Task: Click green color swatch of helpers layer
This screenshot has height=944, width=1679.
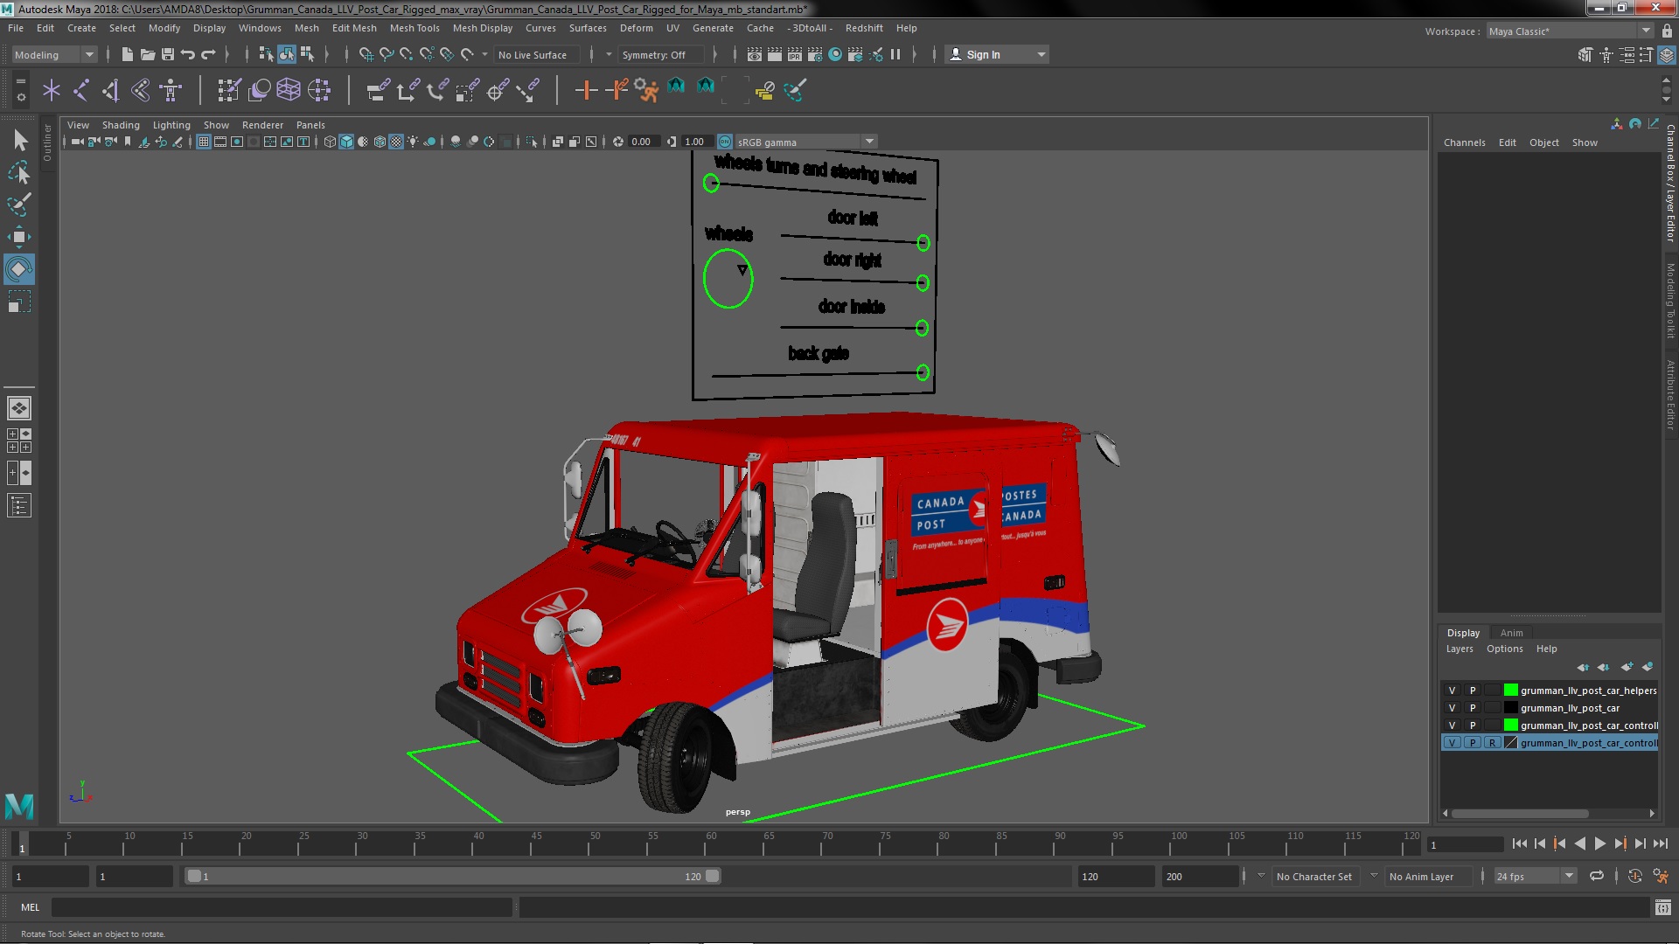Action: [x=1510, y=691]
